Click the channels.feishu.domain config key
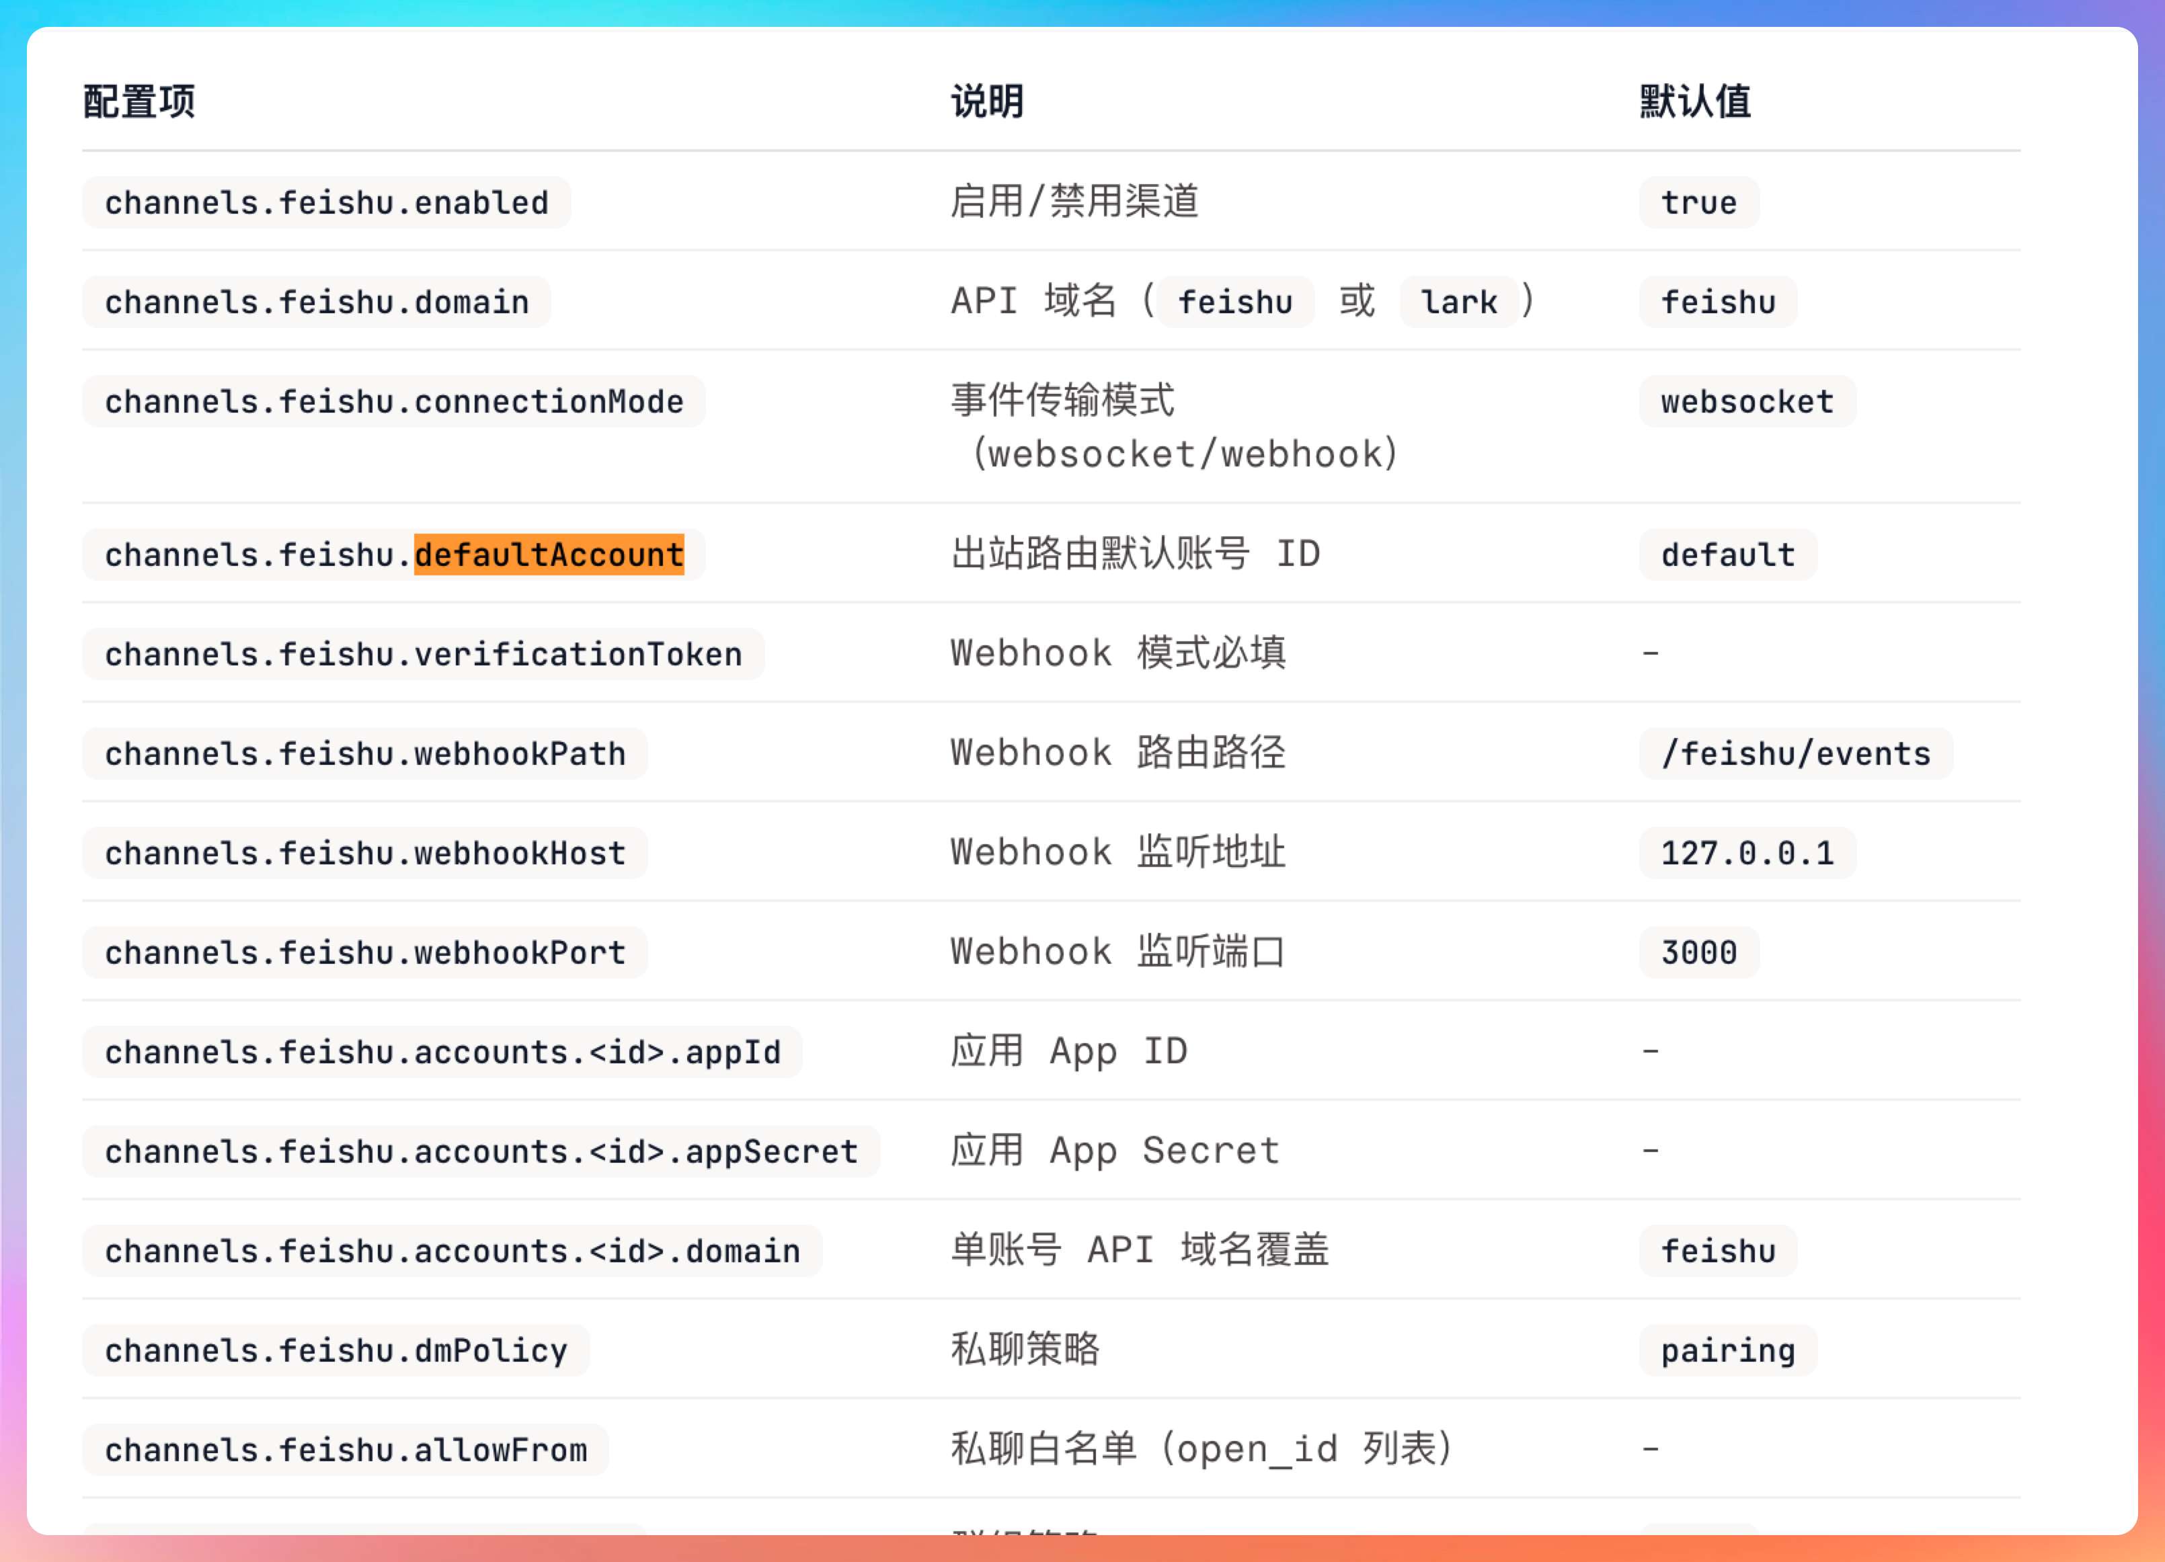2165x1562 pixels. coord(316,302)
